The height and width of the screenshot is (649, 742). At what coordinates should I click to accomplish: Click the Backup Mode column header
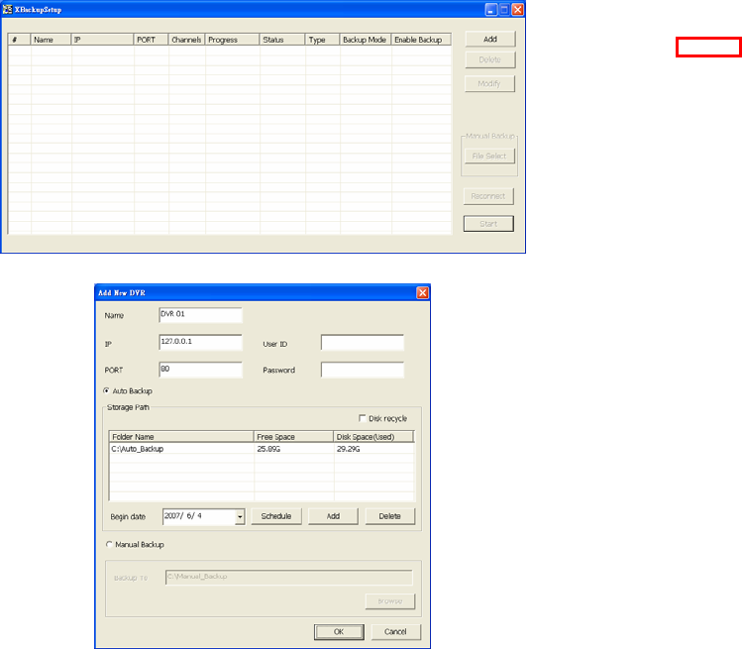(x=366, y=40)
